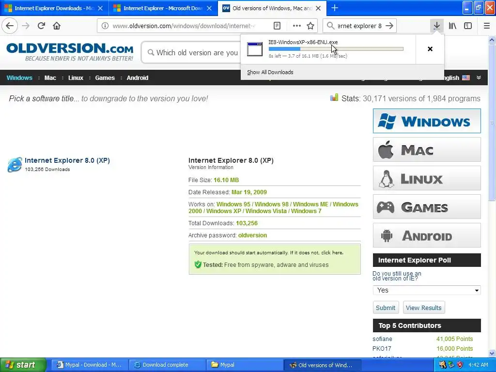Select Windows in the site navigation

point(19,78)
